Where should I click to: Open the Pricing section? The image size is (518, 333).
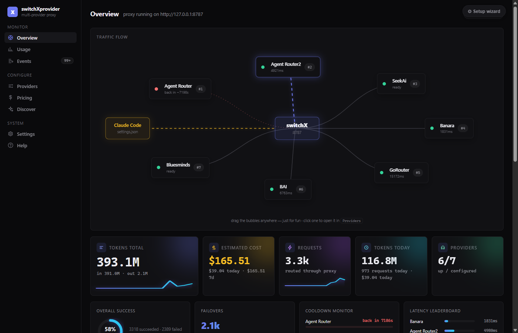tap(40, 98)
